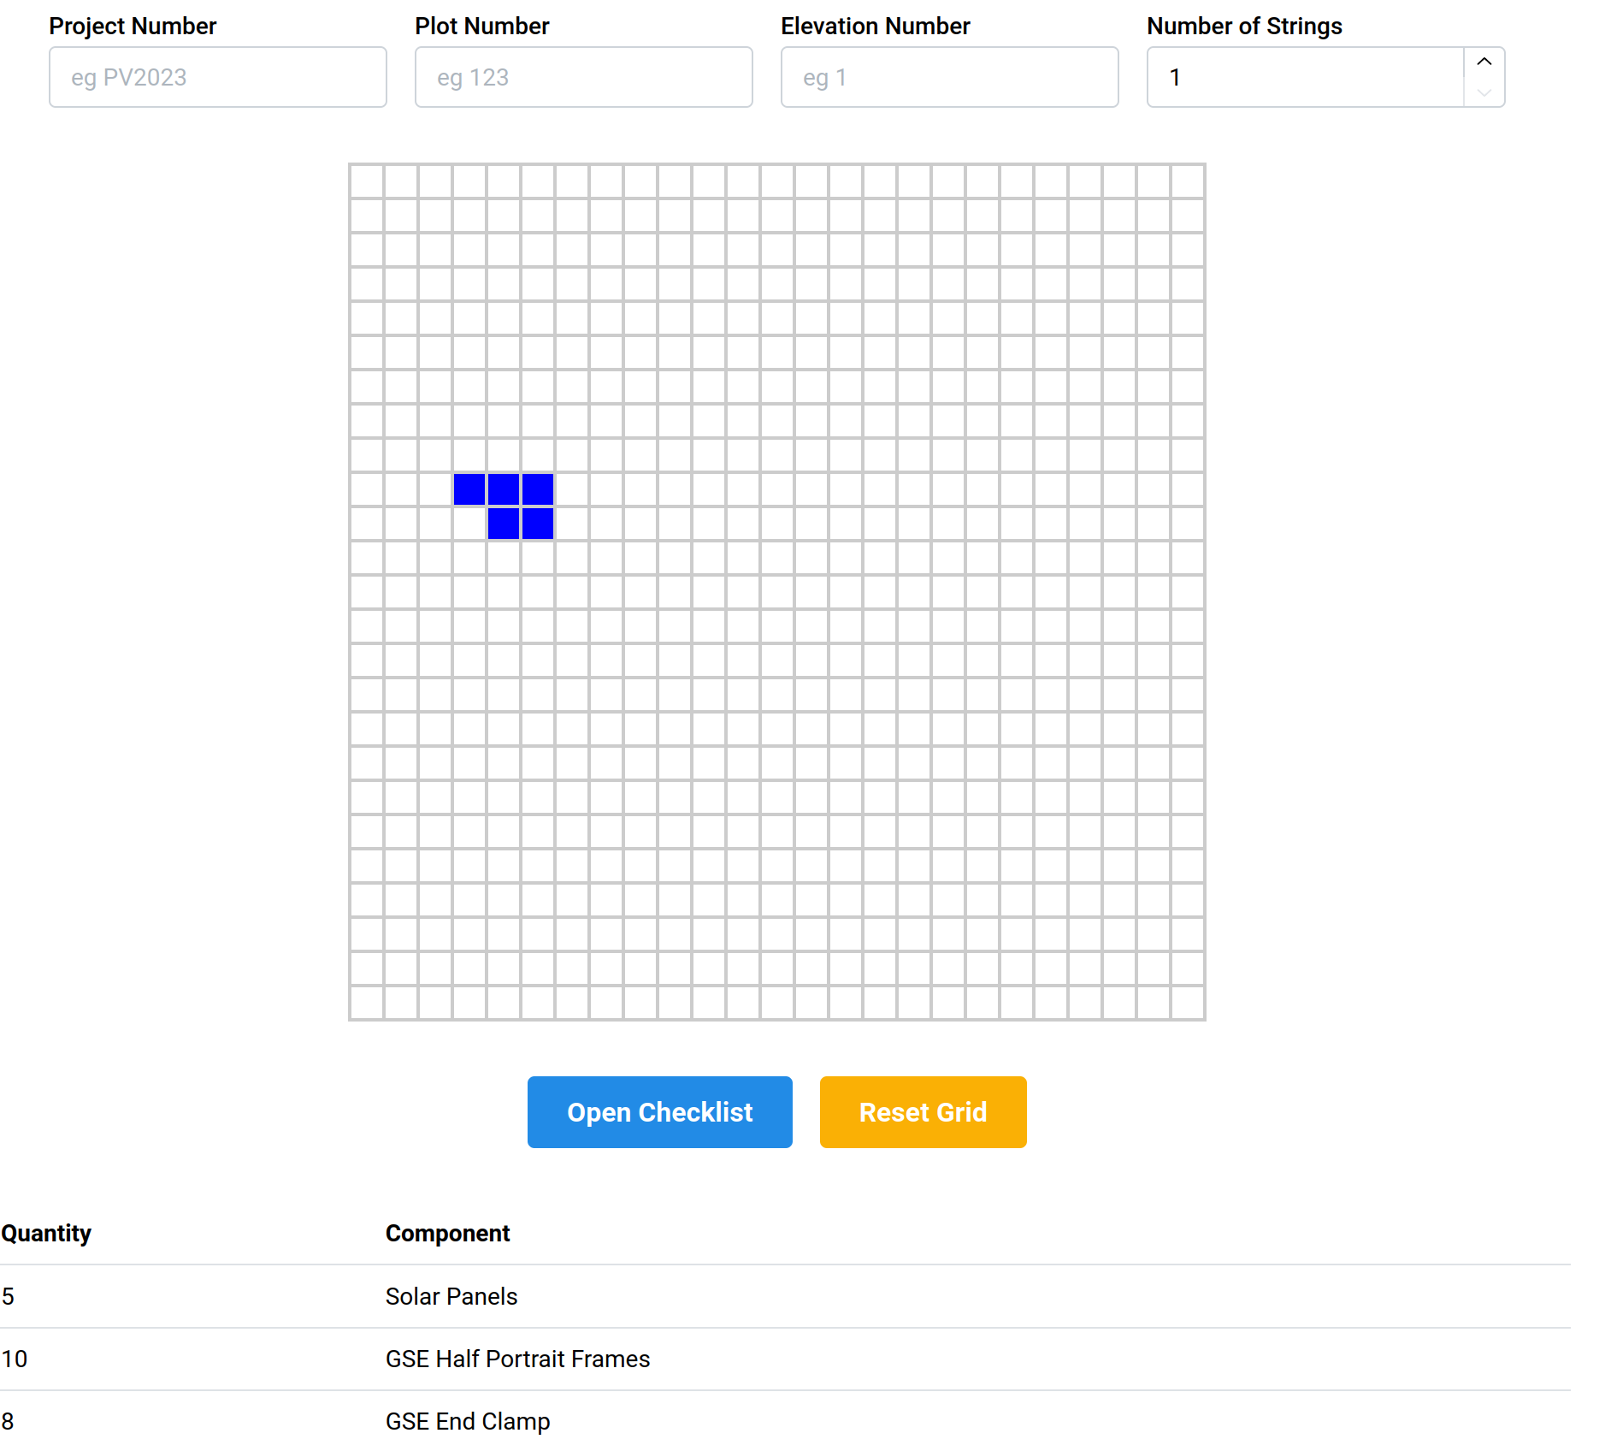Click the center cell of the grid
Image resolution: width=1605 pixels, height=1451 pixels.
pos(777,590)
